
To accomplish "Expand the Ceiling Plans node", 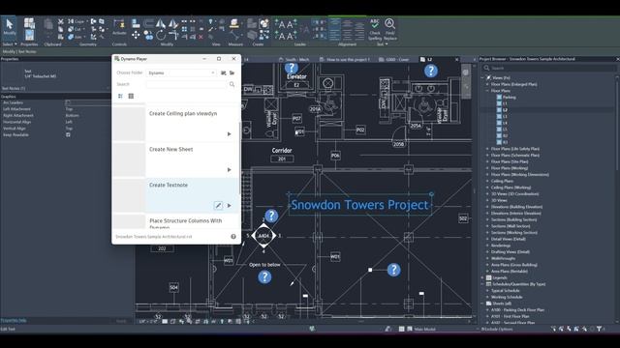I will click(487, 181).
